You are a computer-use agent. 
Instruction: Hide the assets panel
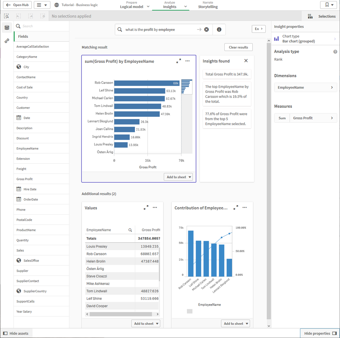tap(16, 333)
